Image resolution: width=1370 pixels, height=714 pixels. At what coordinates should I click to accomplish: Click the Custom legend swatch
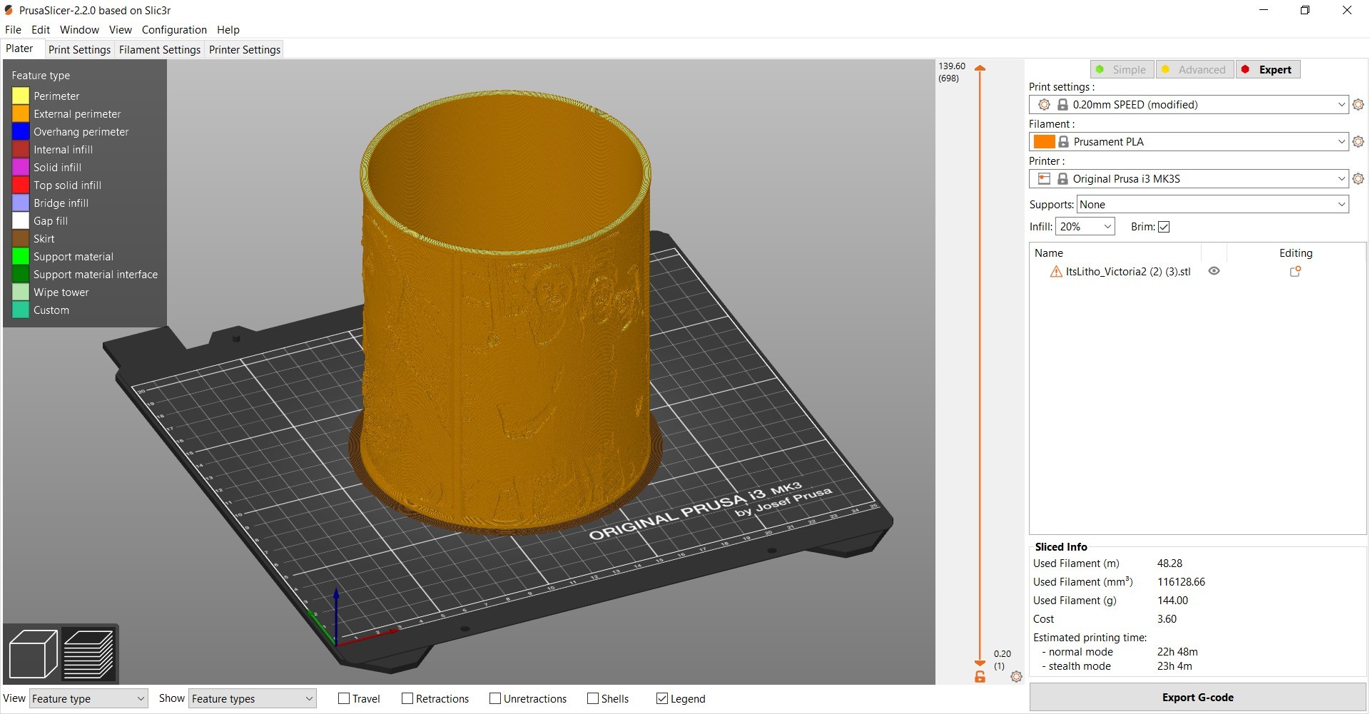[x=21, y=310]
